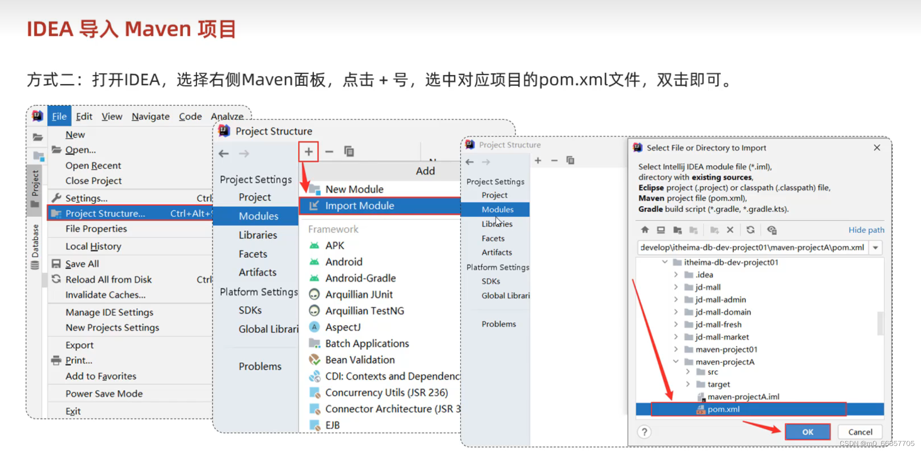Click the delete X icon in the file dialog
This screenshot has height=451, width=921.
pyautogui.click(x=730, y=230)
